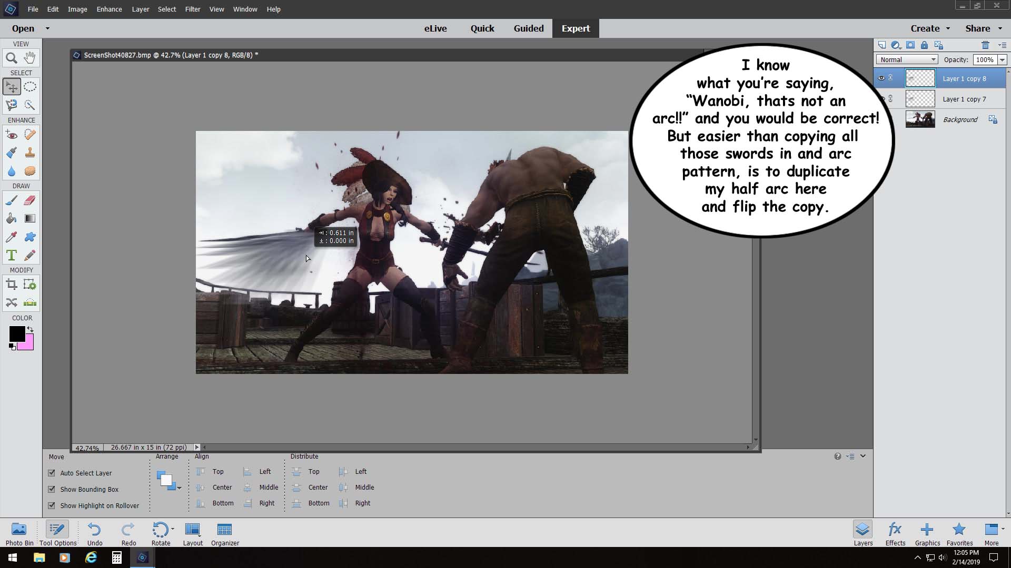Image resolution: width=1011 pixels, height=568 pixels.
Task: Toggle the Tool Options panel
Action: pyautogui.click(x=58, y=533)
